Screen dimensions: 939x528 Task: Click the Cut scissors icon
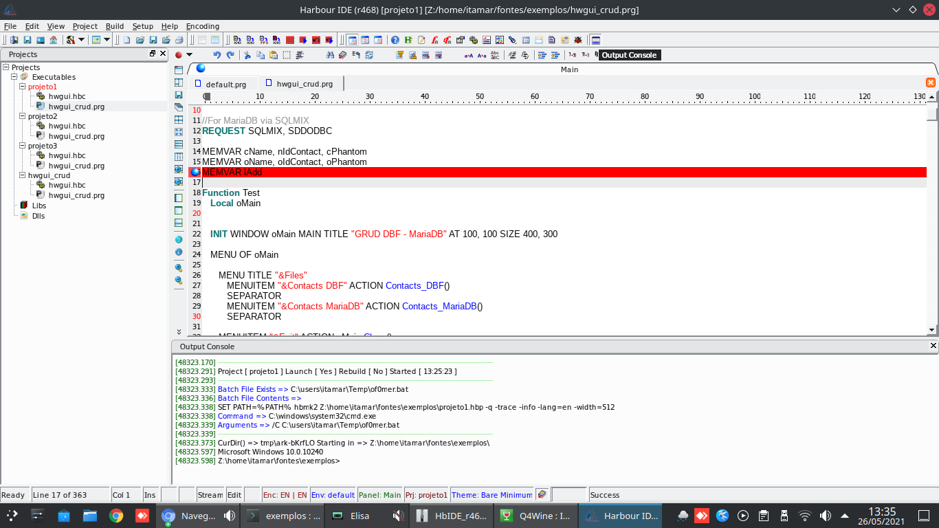pos(247,55)
